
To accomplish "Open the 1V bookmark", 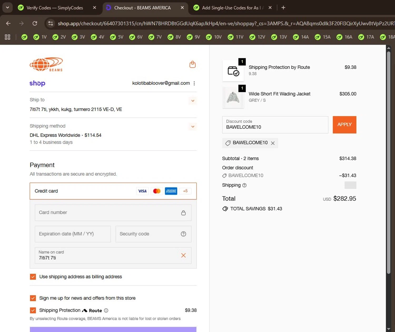I will [40, 37].
